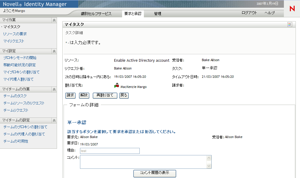This screenshot has height=178, width=300.
Task: Click the timeout date 21/03/2007 16:05:20
Action: (218, 77)
